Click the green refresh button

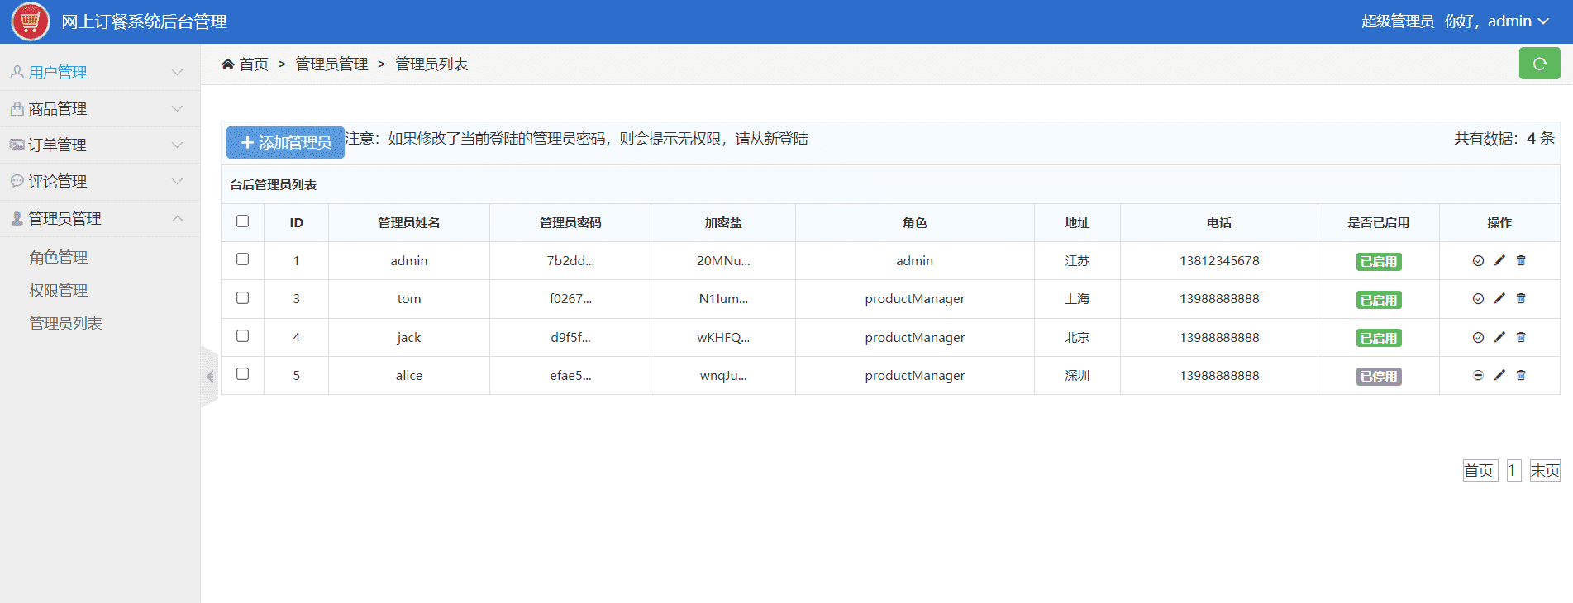point(1539,64)
